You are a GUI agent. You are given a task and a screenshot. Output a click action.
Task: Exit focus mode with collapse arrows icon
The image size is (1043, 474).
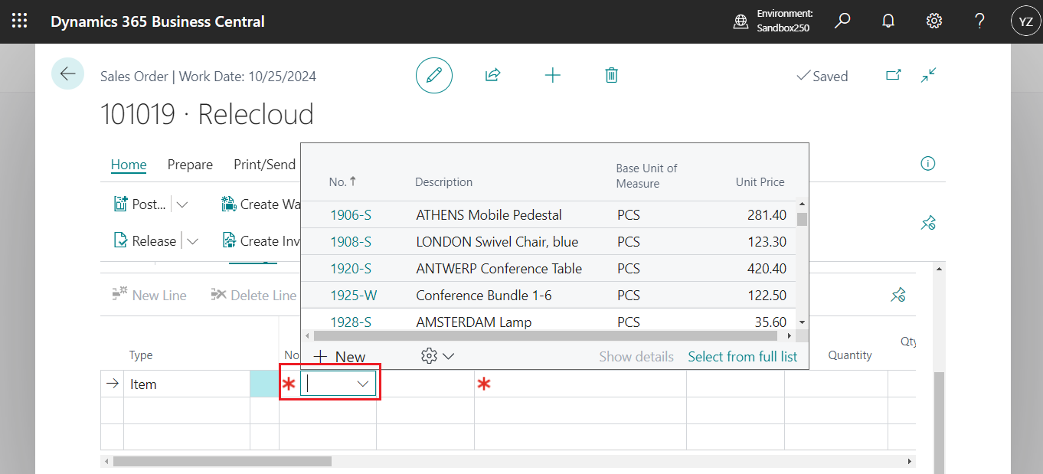pyautogui.click(x=928, y=75)
